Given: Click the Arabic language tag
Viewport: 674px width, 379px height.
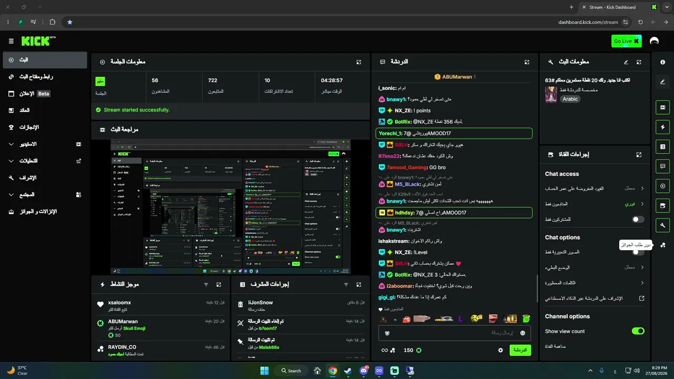Looking at the screenshot, I should [x=570, y=99].
